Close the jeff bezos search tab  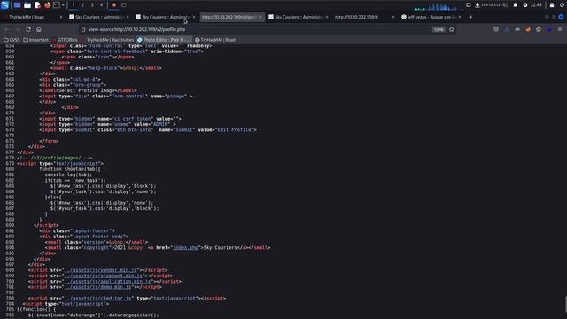point(460,17)
